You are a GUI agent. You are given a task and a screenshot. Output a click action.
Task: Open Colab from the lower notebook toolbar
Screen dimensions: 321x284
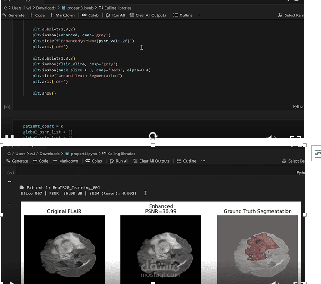pyautogui.click(x=94, y=161)
